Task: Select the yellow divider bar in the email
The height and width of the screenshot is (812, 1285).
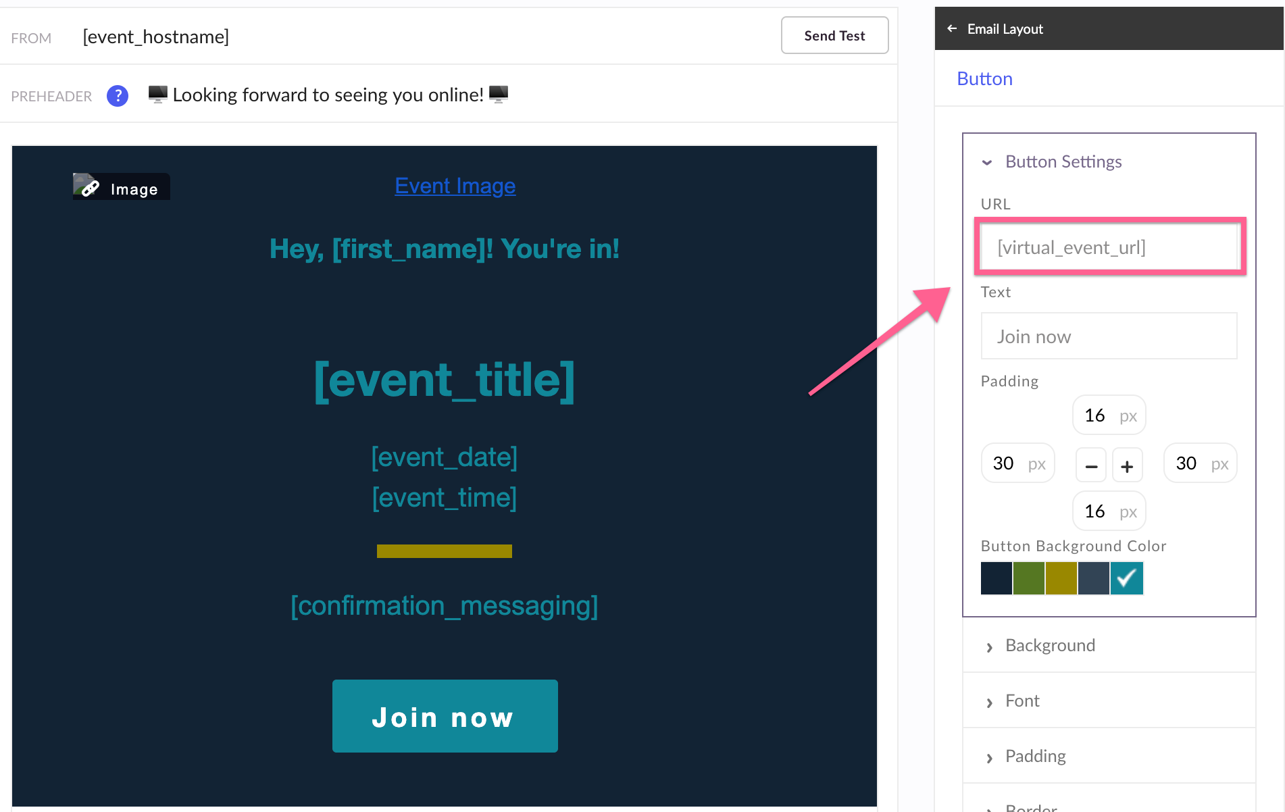Action: [x=445, y=551]
